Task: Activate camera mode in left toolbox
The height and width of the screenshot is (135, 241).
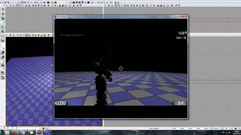Action: (x=3, y=9)
